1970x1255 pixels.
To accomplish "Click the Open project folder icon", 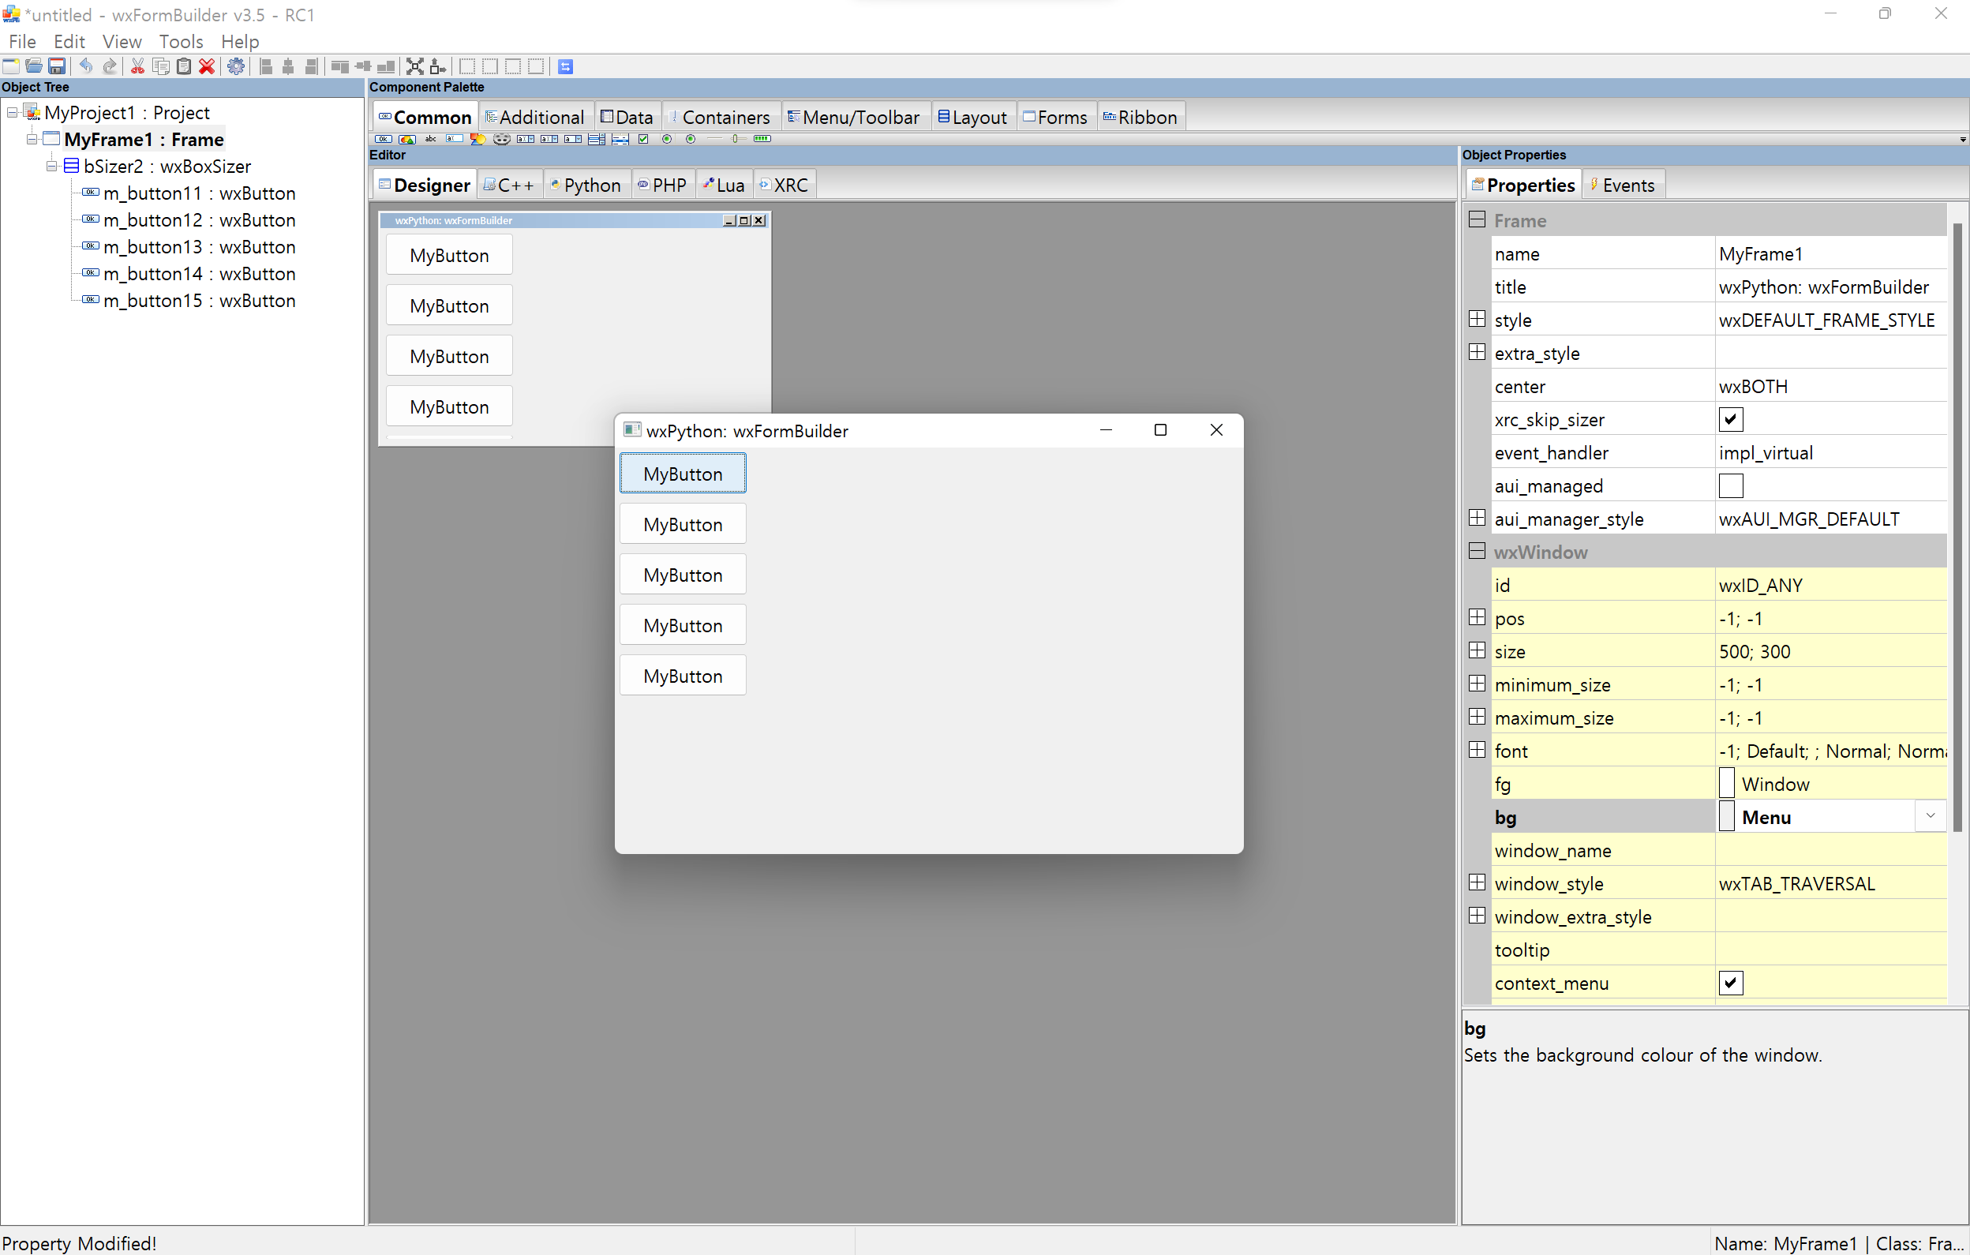I will coord(33,66).
